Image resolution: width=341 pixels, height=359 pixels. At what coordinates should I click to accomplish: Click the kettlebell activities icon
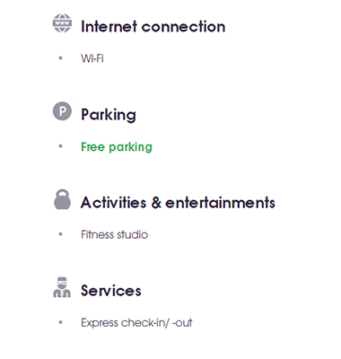62,199
